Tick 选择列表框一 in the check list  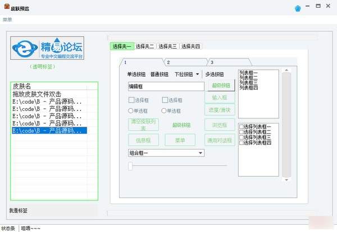(242, 127)
